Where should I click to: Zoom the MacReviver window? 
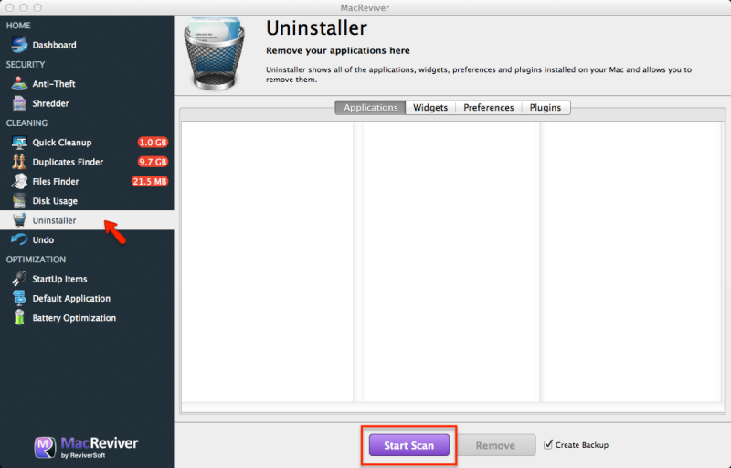(x=37, y=7)
